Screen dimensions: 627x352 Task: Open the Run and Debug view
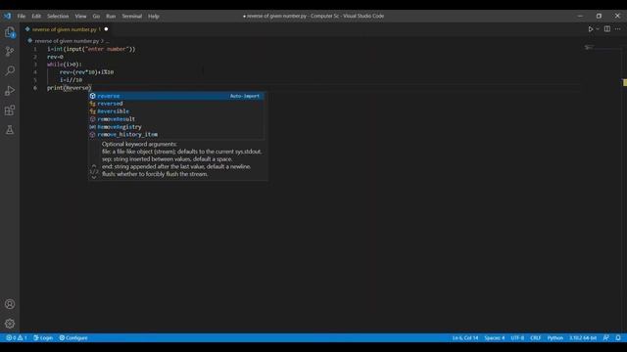point(10,91)
